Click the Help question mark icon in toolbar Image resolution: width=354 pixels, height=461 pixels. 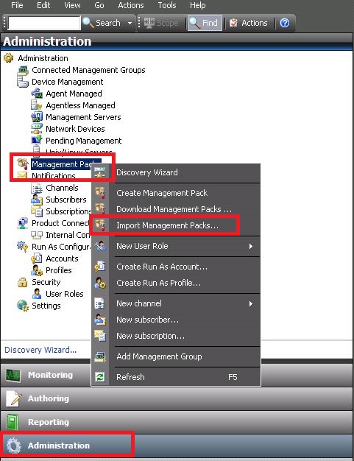(x=284, y=23)
